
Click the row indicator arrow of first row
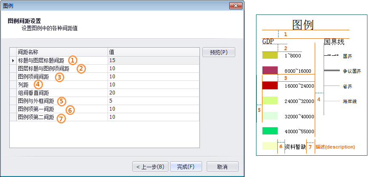13,60
